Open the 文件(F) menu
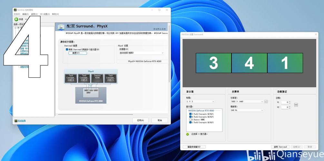Image resolution: width=324 pixels, height=161 pixels. click(x=17, y=14)
